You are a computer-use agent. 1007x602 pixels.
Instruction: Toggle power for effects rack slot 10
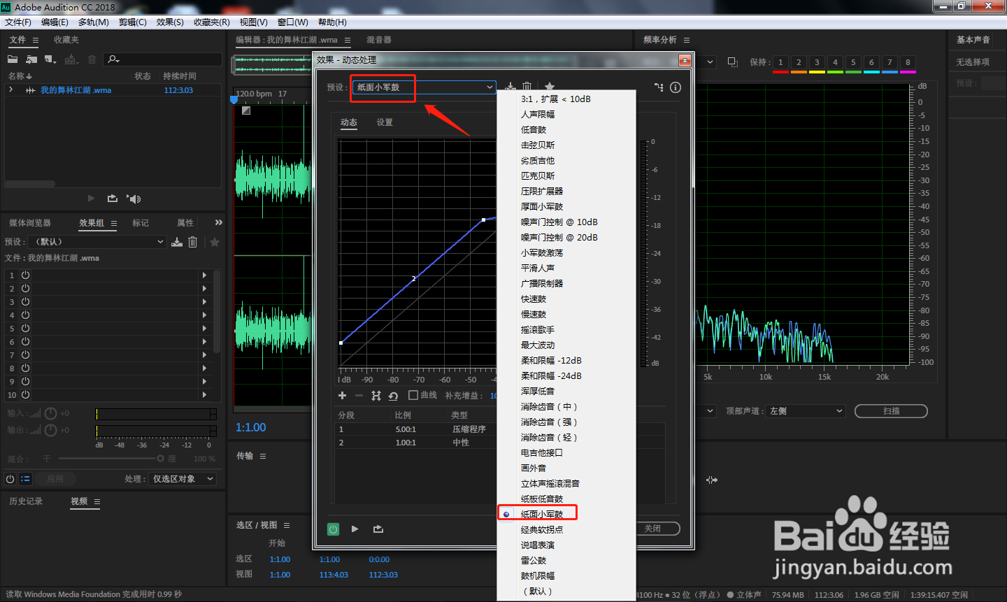pyautogui.click(x=26, y=394)
